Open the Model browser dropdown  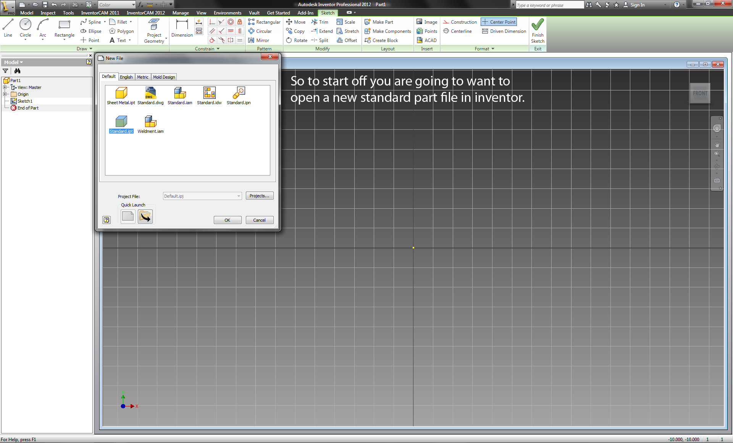pos(13,62)
